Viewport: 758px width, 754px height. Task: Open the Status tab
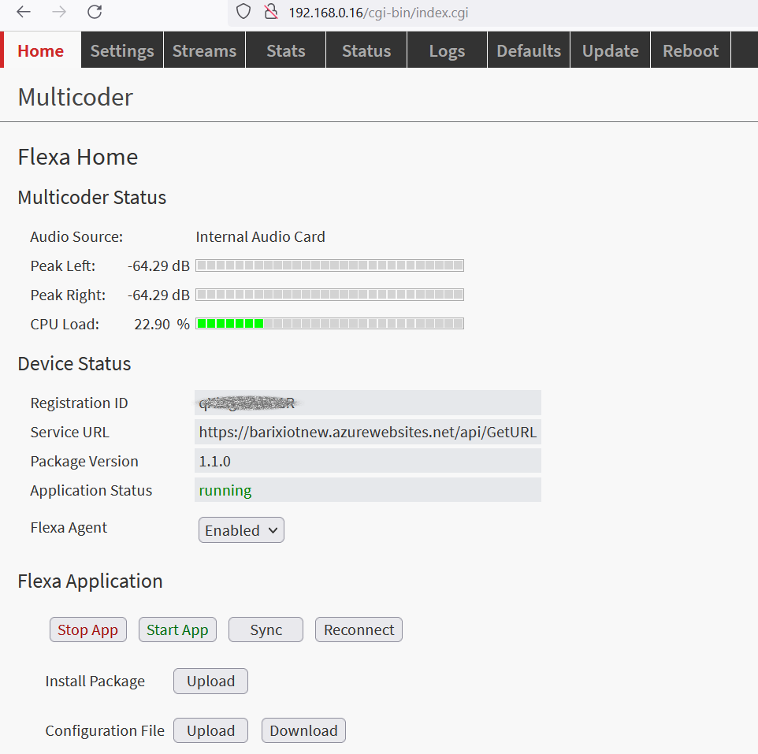coord(366,50)
